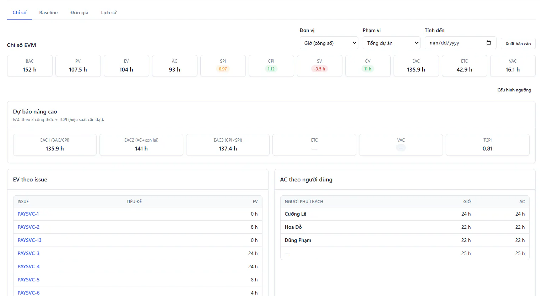Screen dimensions: 558x296
Task: Click the ETC card value 42.9 h
Action: point(464,70)
